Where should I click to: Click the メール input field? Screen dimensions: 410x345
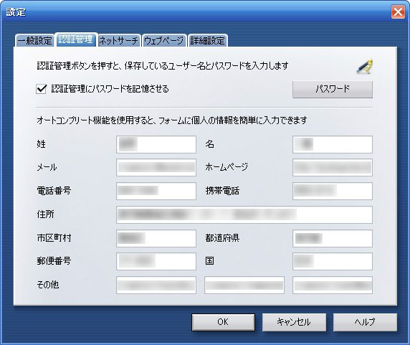[x=156, y=167]
